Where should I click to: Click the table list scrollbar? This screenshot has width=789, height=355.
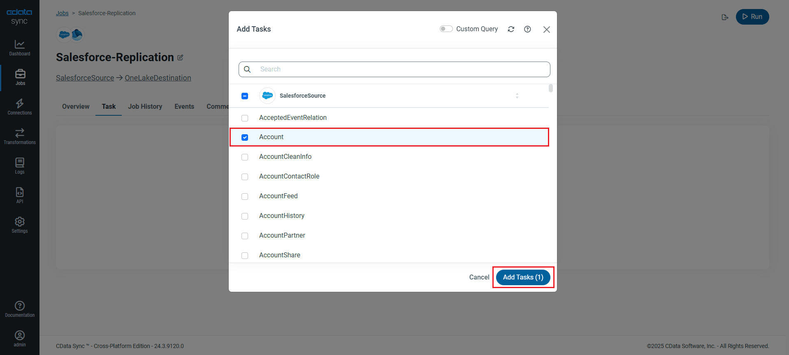click(551, 89)
